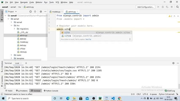Choose the 'sites' completion suggestion

coord(96,36)
